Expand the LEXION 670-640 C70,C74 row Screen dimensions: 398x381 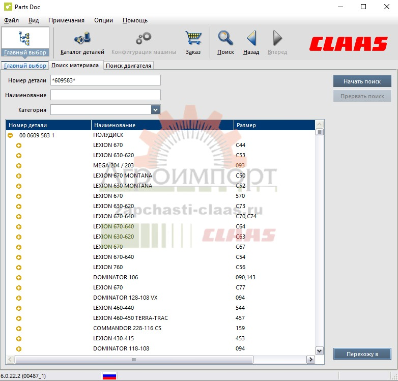coord(19,217)
